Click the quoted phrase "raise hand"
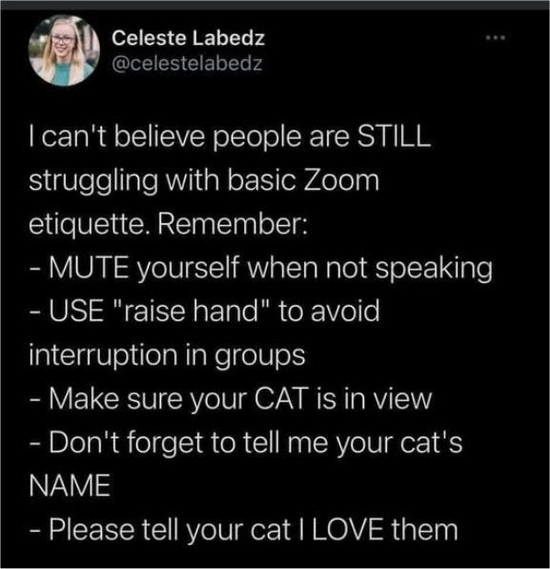The height and width of the screenshot is (569, 550). (x=192, y=312)
